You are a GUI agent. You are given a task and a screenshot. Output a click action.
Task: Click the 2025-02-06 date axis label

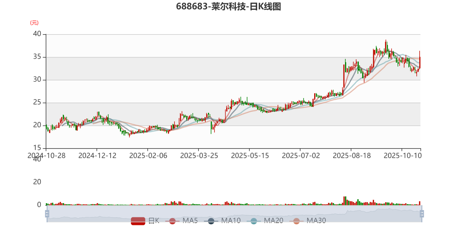pos(148,156)
